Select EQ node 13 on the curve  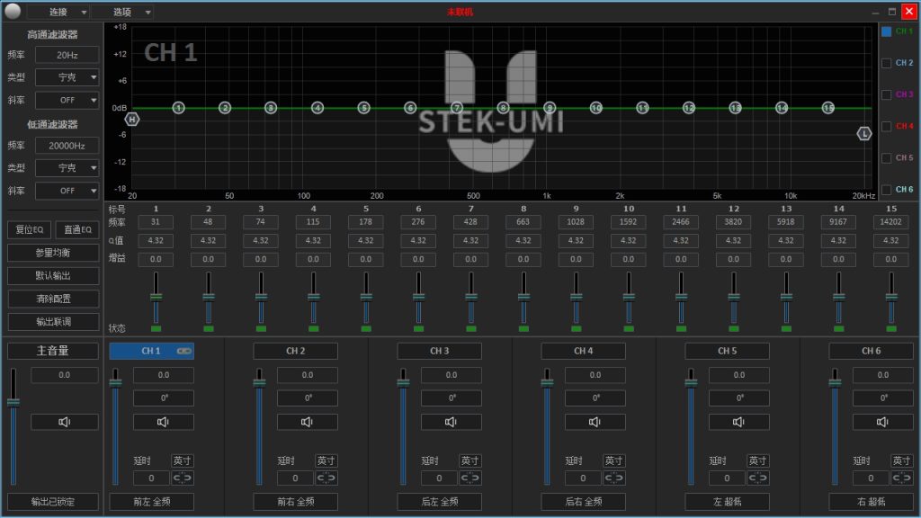pyautogui.click(x=735, y=108)
